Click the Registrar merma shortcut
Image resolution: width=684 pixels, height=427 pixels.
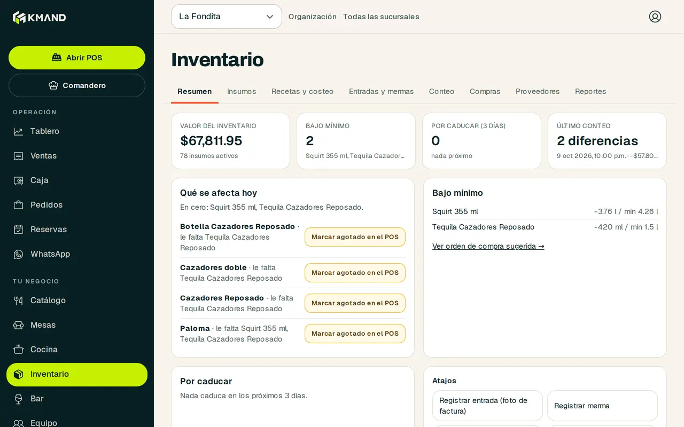click(602, 406)
